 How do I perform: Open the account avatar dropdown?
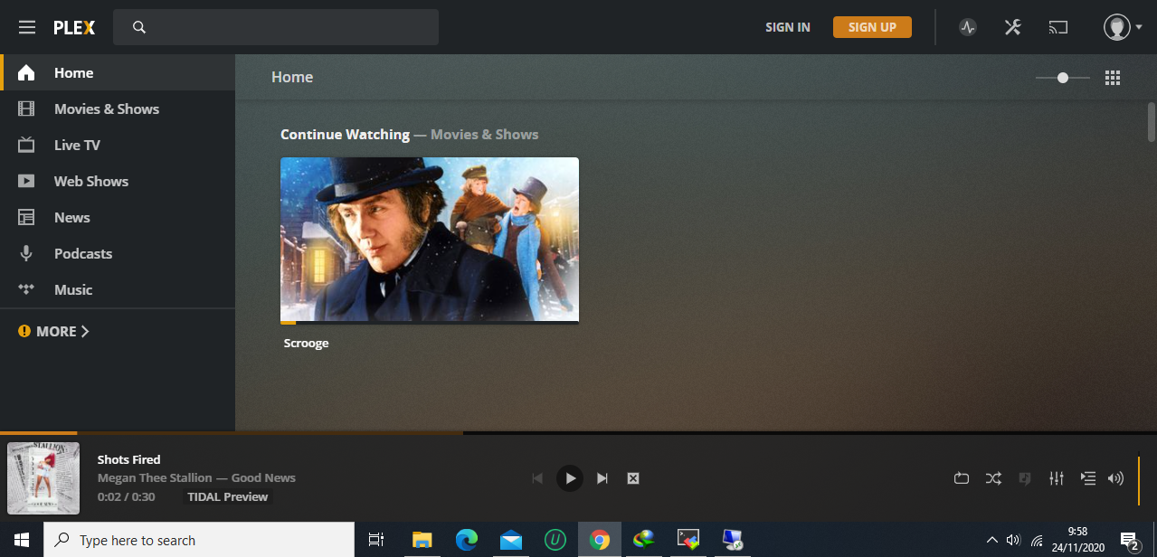click(1123, 27)
